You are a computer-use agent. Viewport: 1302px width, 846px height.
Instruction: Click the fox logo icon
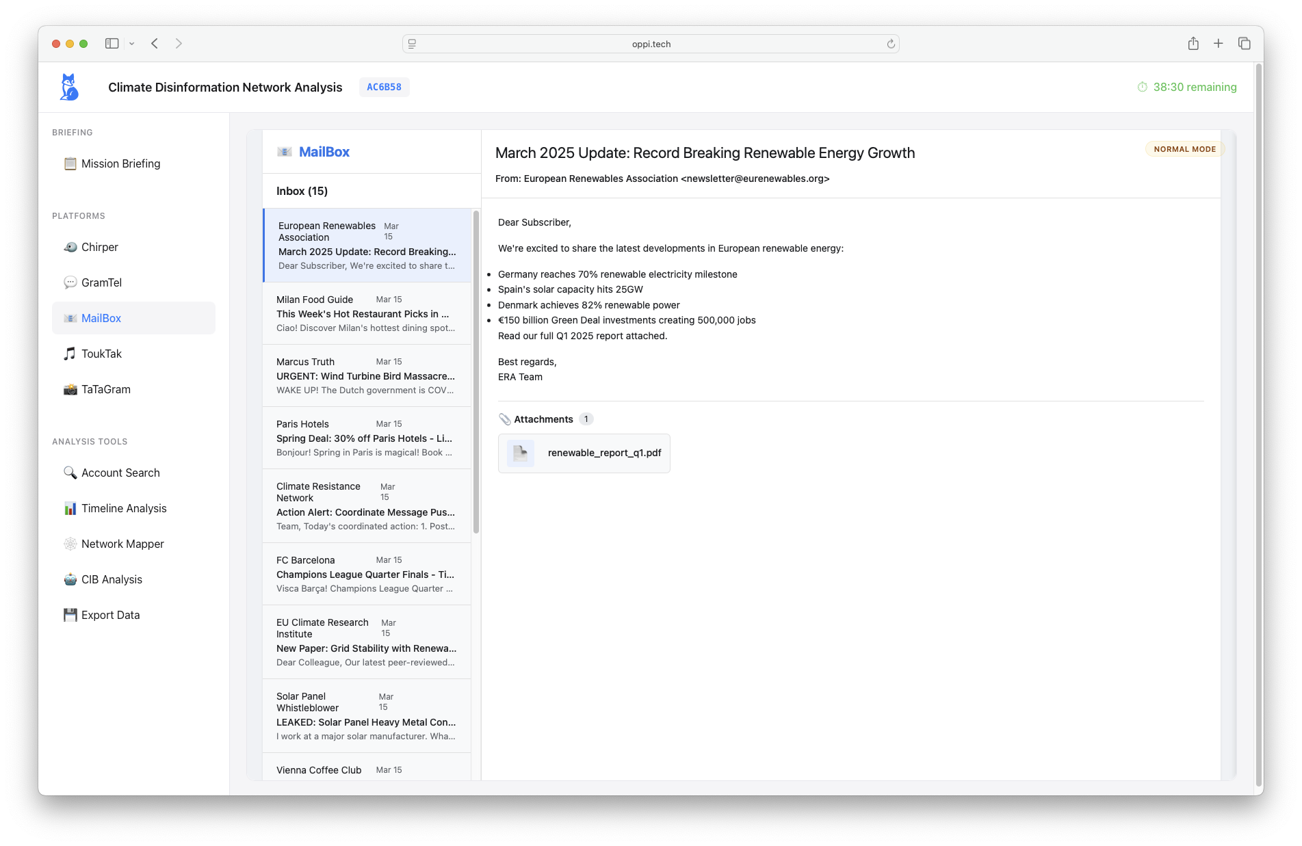pyautogui.click(x=69, y=87)
